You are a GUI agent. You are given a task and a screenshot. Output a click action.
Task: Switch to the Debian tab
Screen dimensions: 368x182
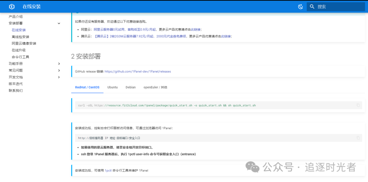tap(131, 87)
